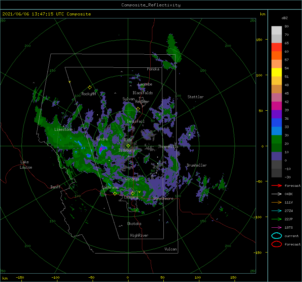Click the Okotoks city label

click(134, 224)
